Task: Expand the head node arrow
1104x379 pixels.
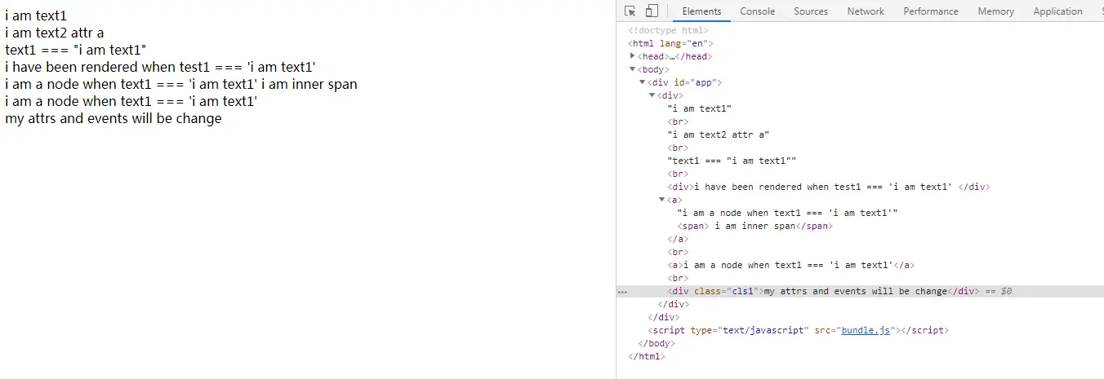Action: (x=633, y=56)
